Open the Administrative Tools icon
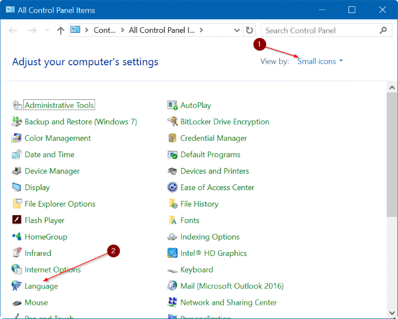 pyautogui.click(x=17, y=106)
